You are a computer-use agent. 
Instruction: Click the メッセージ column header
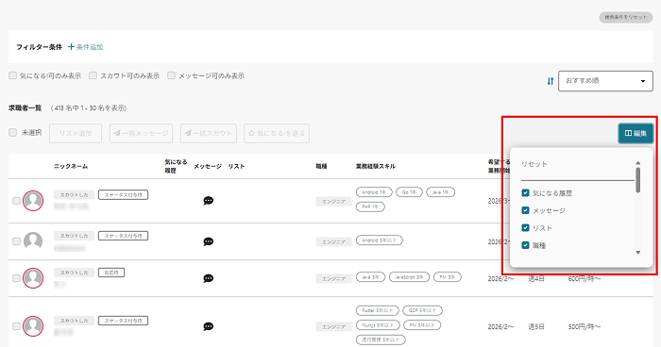pyautogui.click(x=208, y=166)
